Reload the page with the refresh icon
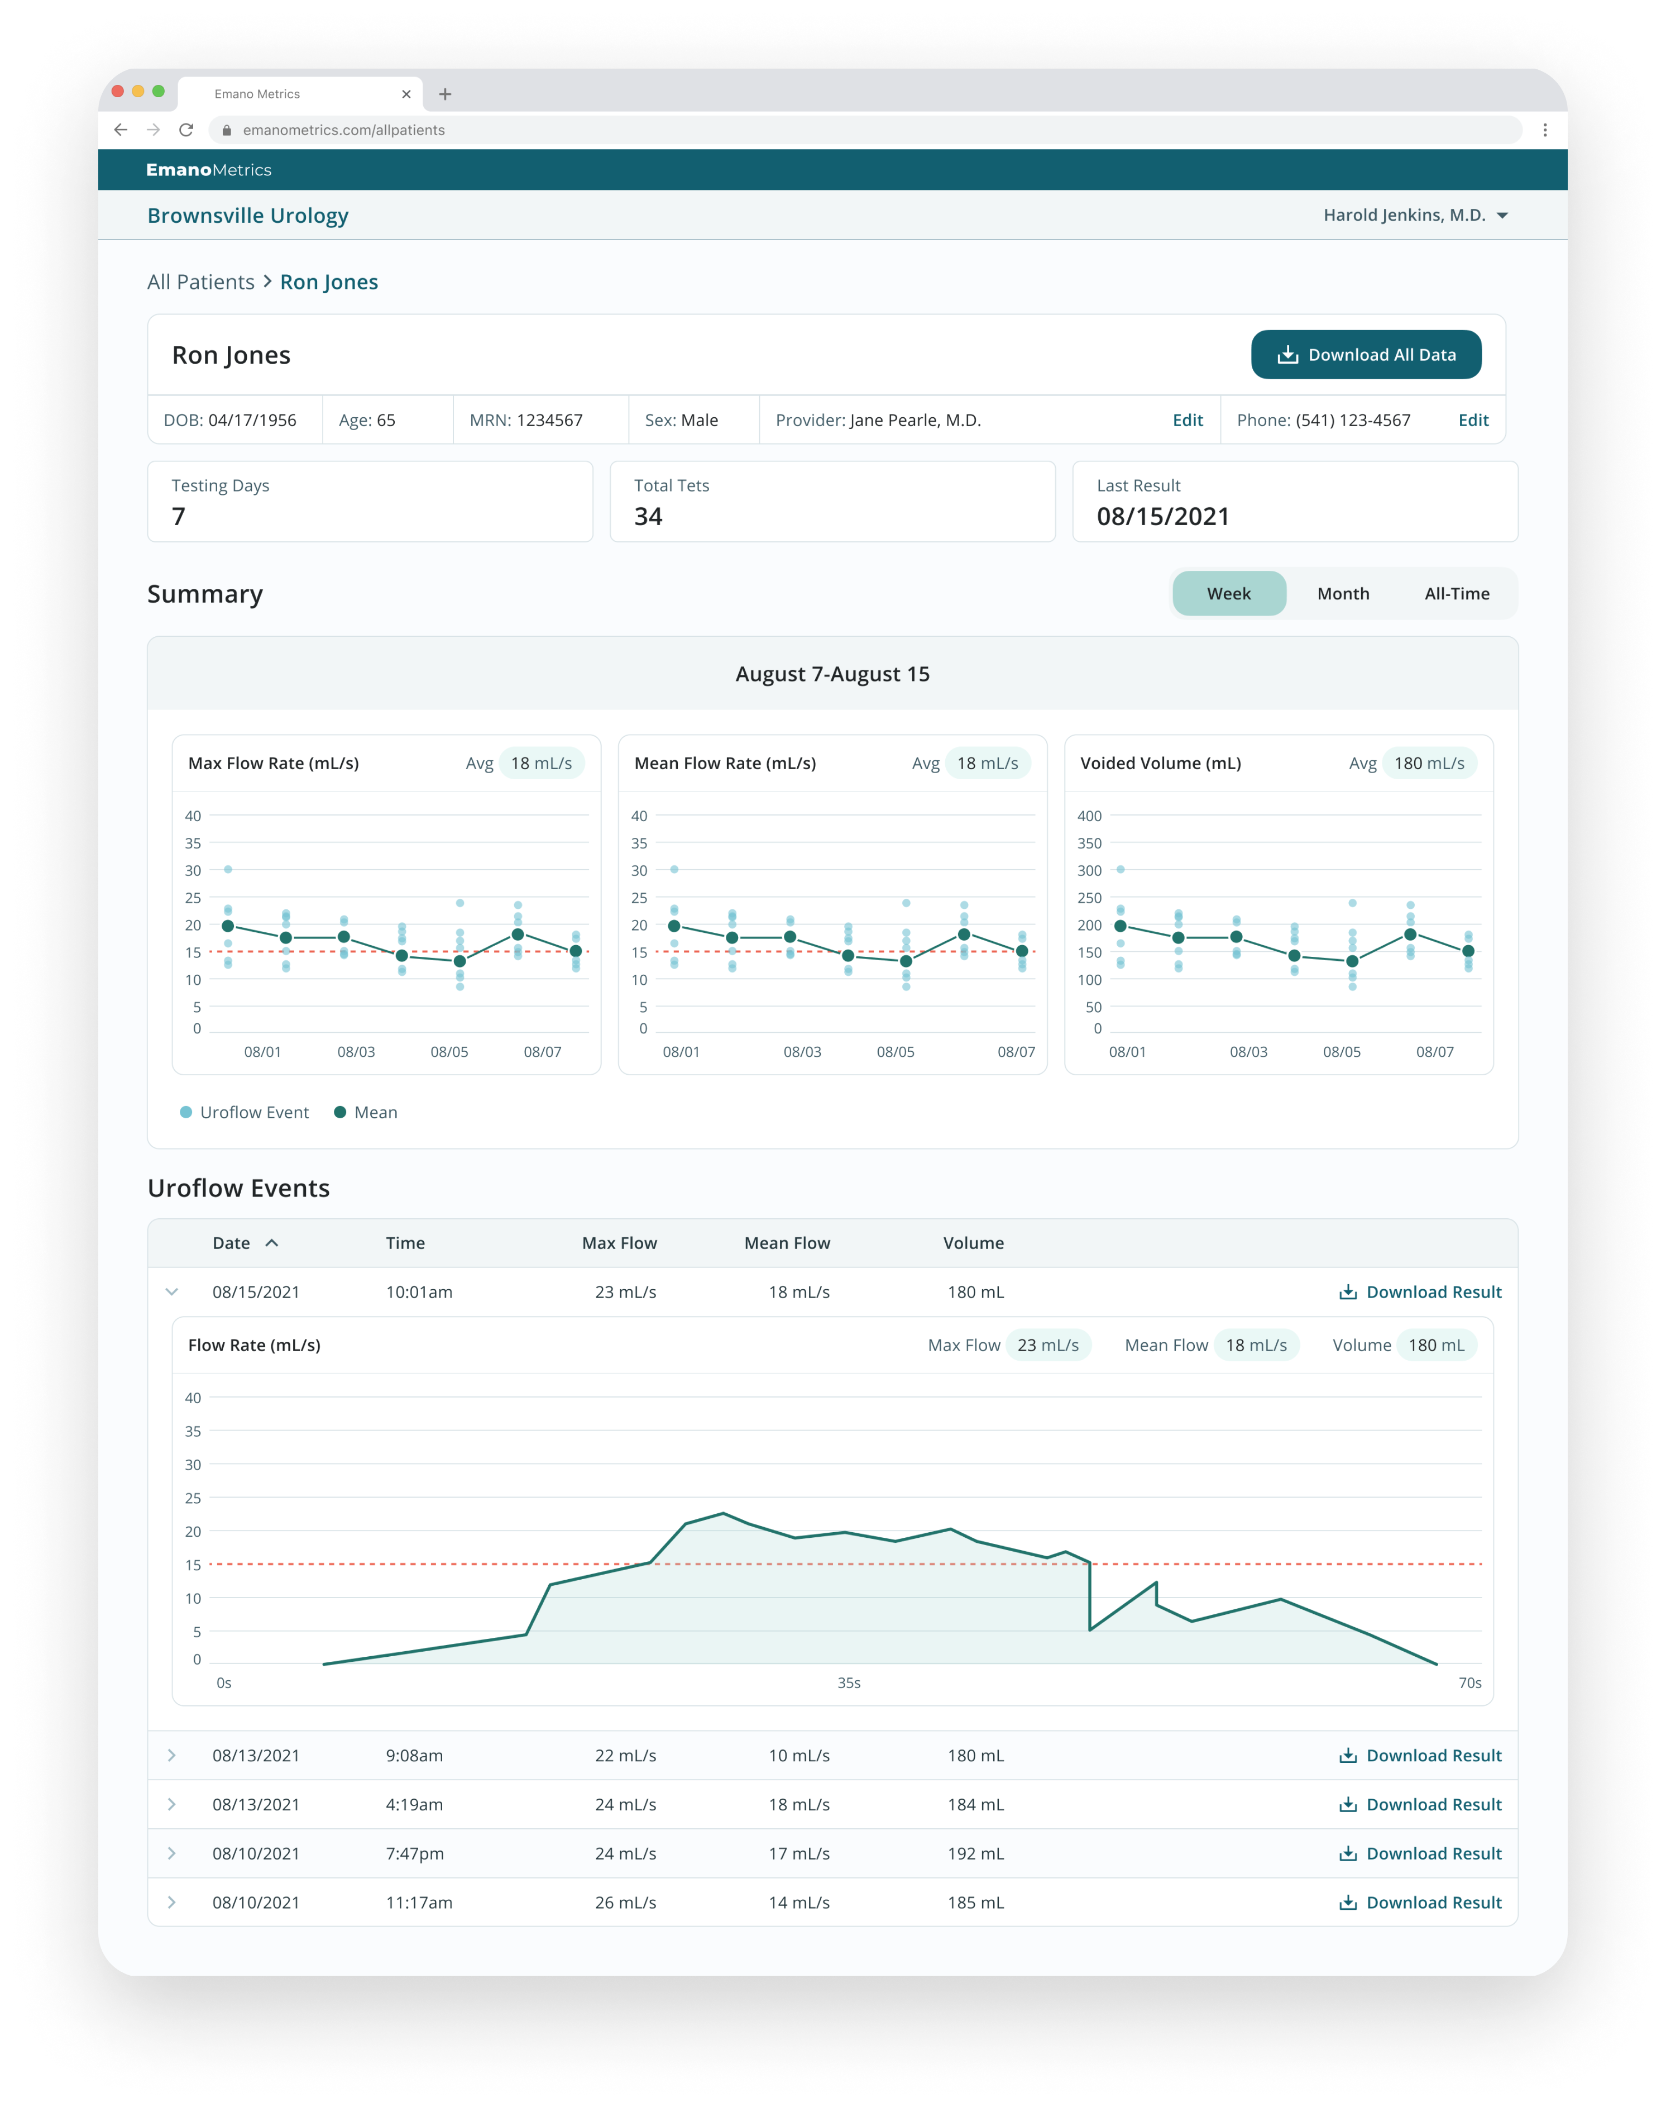The image size is (1666, 2107). tap(186, 130)
